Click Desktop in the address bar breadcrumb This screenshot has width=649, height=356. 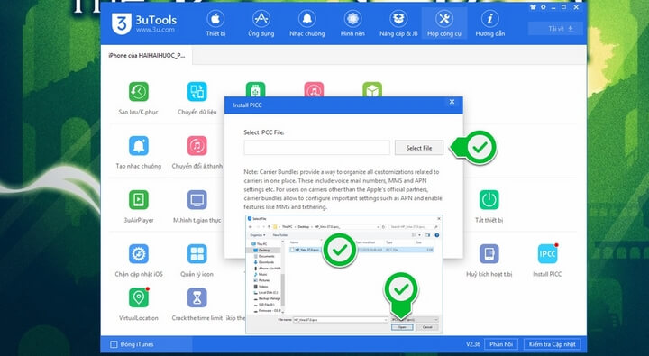pyautogui.click(x=304, y=227)
